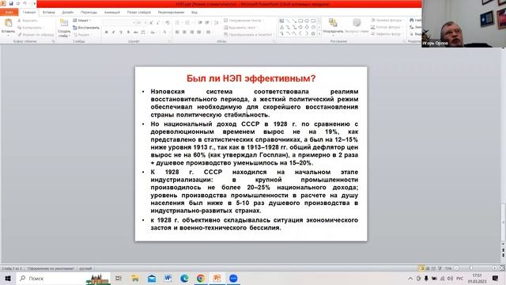The image size is (506, 285).
Task: Click the Вставить paste clipboard icon
Action: 9,23
